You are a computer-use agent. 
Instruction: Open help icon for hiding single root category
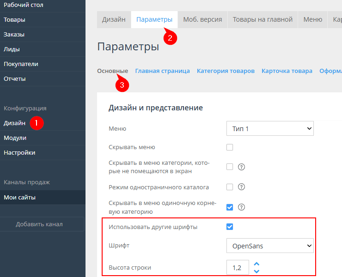coord(241,207)
